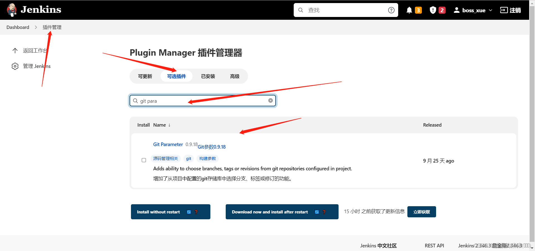The width and height of the screenshot is (535, 251).
Task: Click the git category tag
Action: tap(189, 159)
